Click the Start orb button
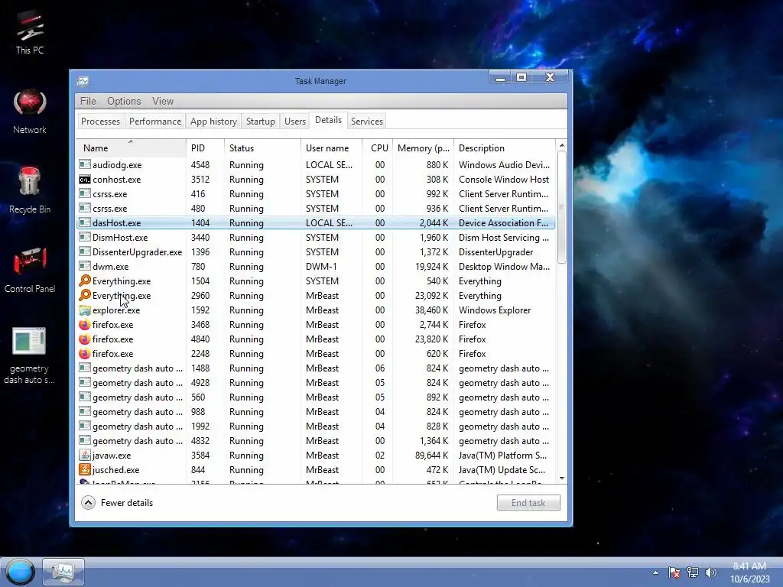This screenshot has height=587, width=783. coord(20,572)
